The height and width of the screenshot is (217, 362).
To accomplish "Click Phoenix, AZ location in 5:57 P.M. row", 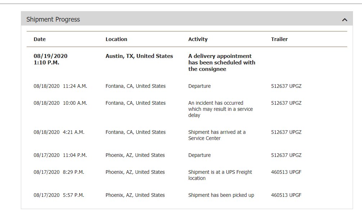I will click(x=135, y=195).
